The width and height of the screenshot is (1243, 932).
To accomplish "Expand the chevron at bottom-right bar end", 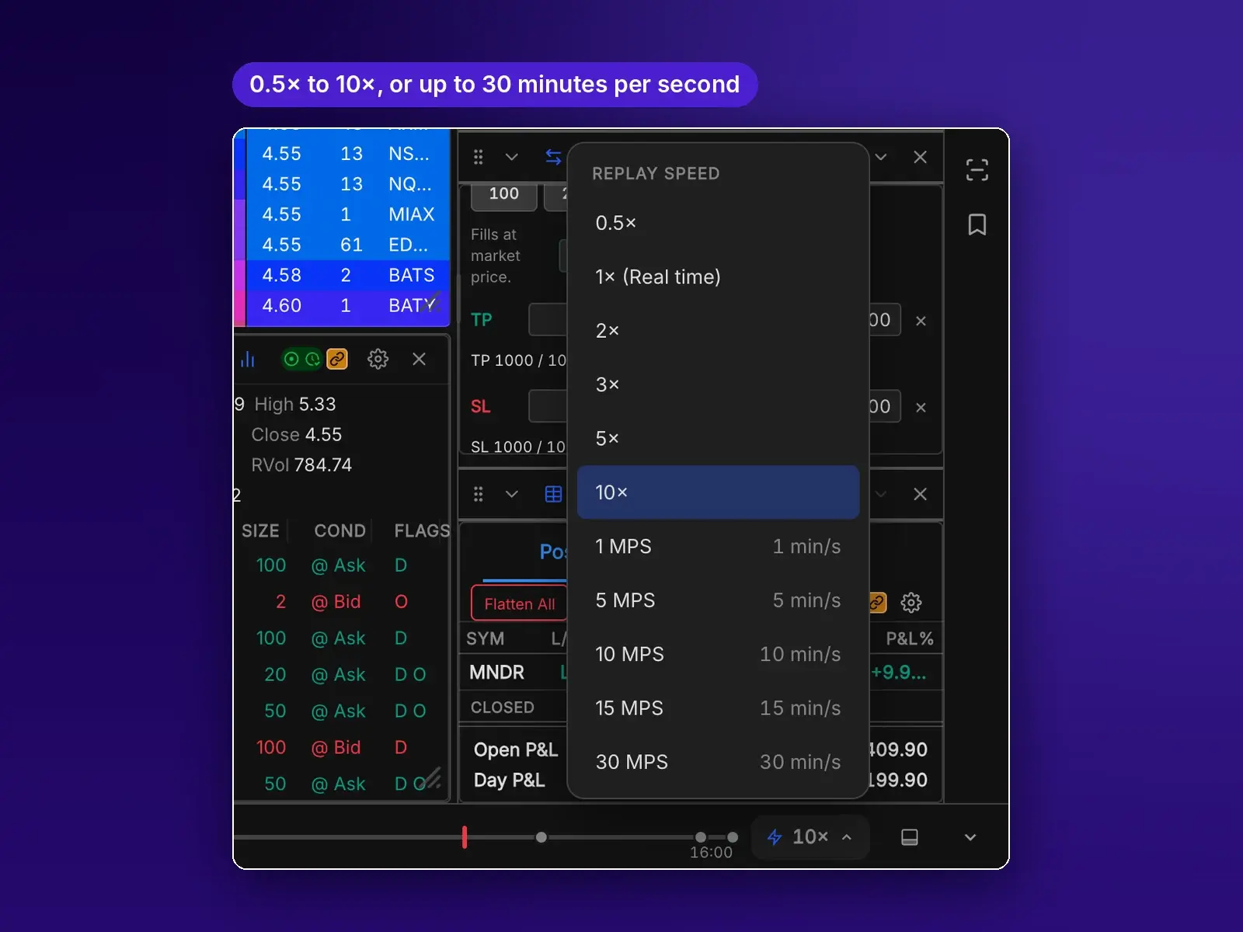I will point(970,837).
